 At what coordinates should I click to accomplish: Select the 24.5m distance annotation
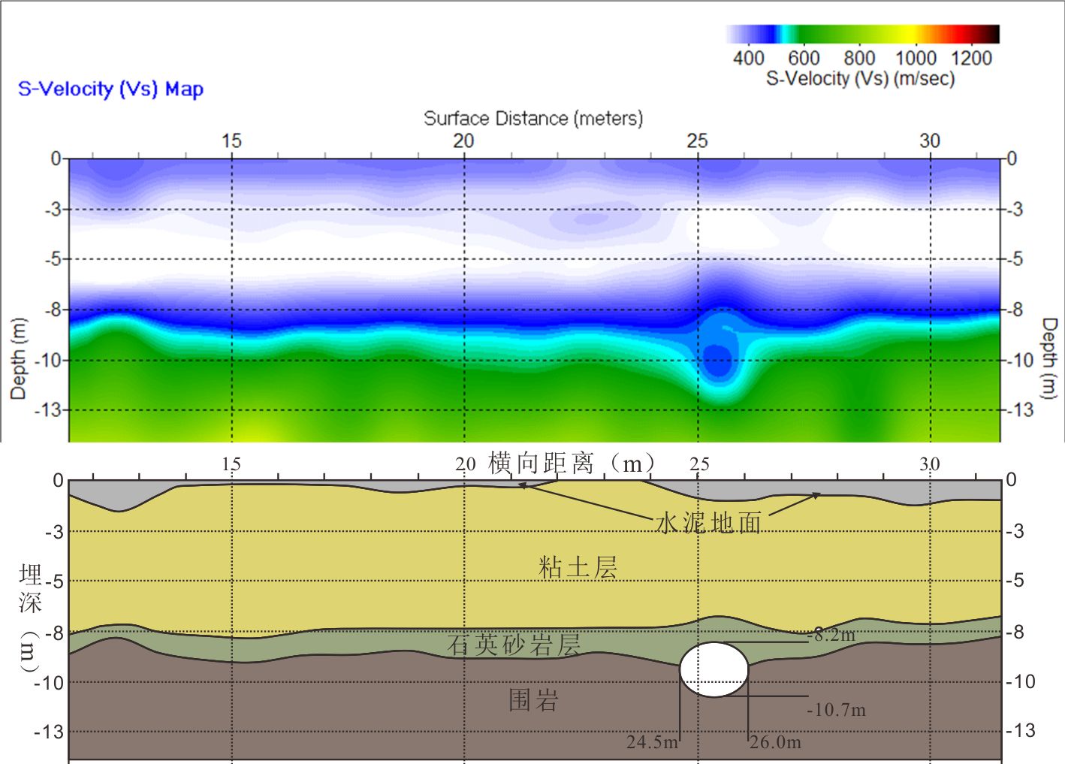(x=652, y=742)
